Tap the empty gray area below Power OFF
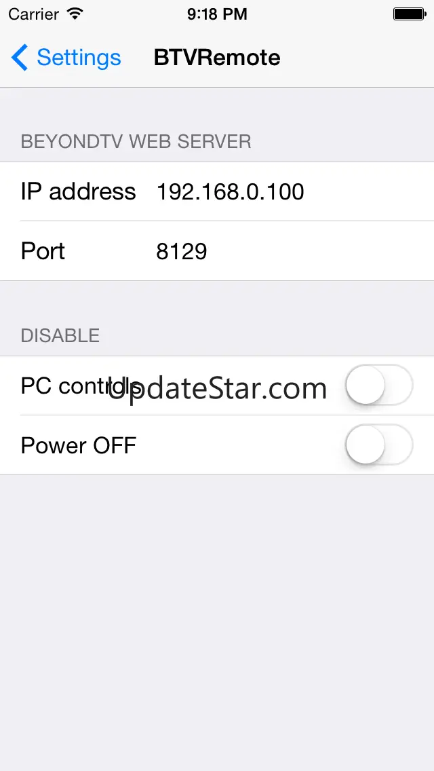 pos(217,611)
